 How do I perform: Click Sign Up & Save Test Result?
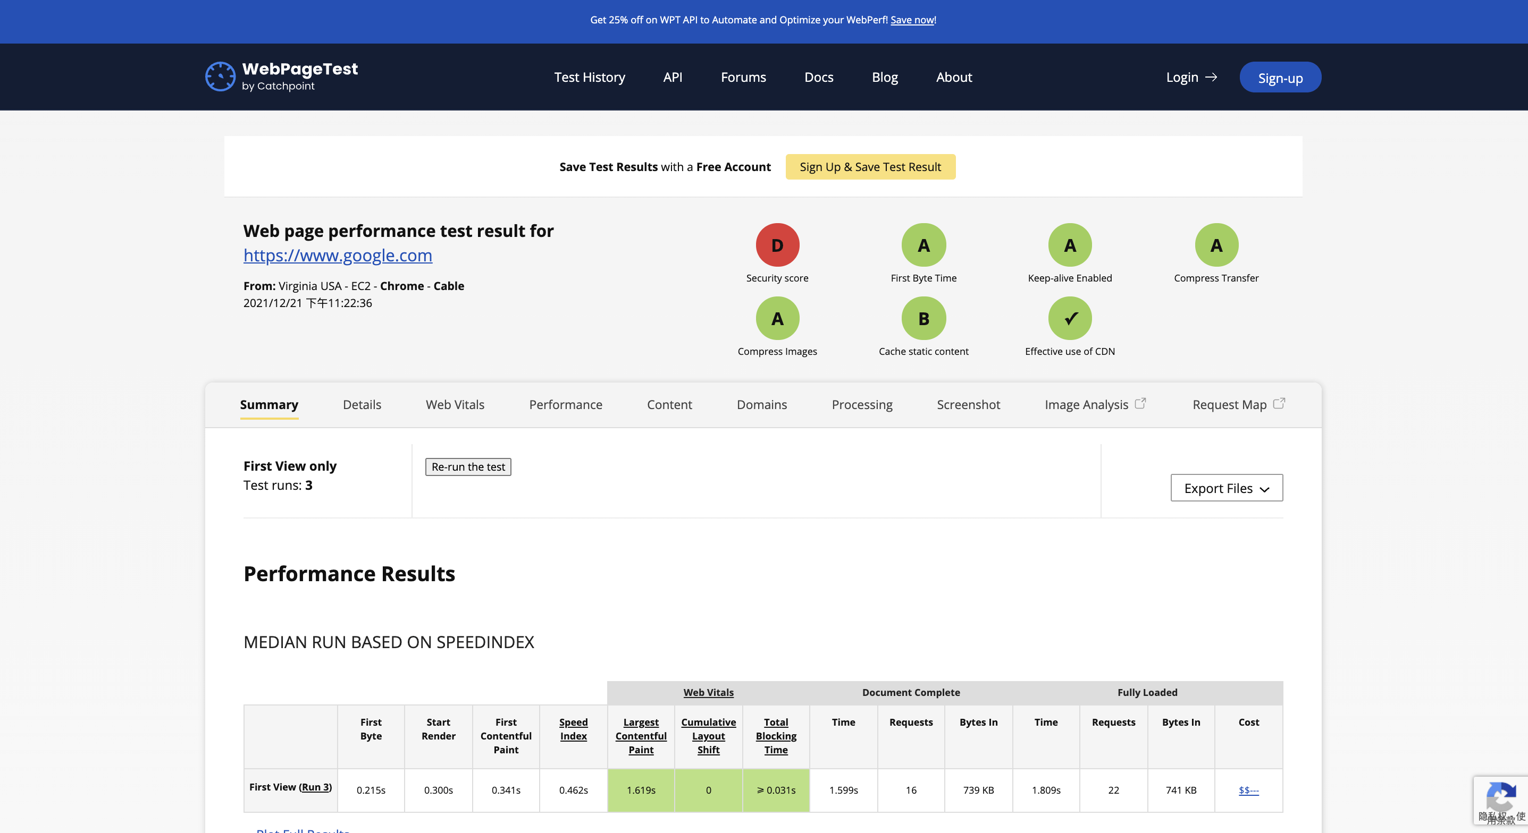[870, 167]
